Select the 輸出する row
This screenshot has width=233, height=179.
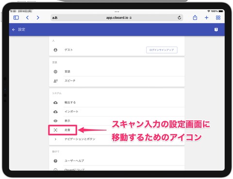117,102
